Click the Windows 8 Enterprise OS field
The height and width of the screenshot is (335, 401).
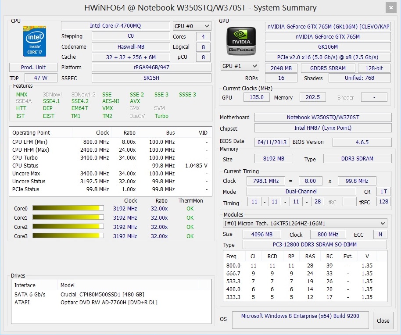(300, 320)
